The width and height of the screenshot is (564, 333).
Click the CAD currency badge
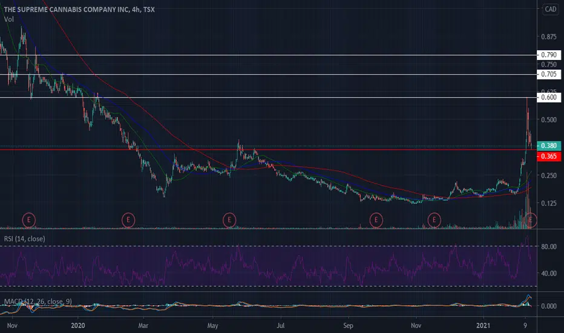(550, 9)
